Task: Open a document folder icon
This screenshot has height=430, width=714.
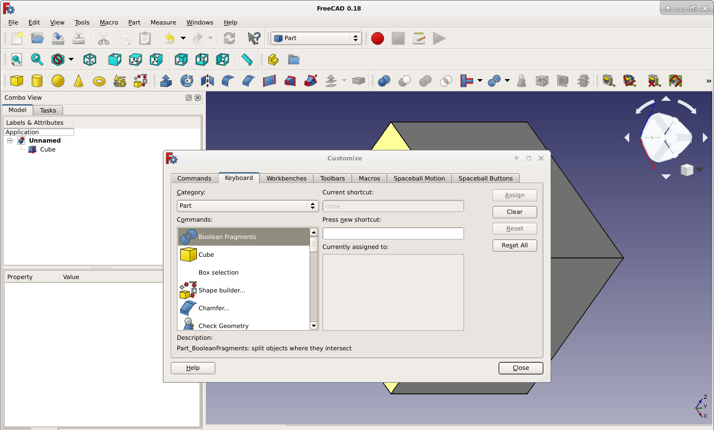Action: click(x=37, y=38)
